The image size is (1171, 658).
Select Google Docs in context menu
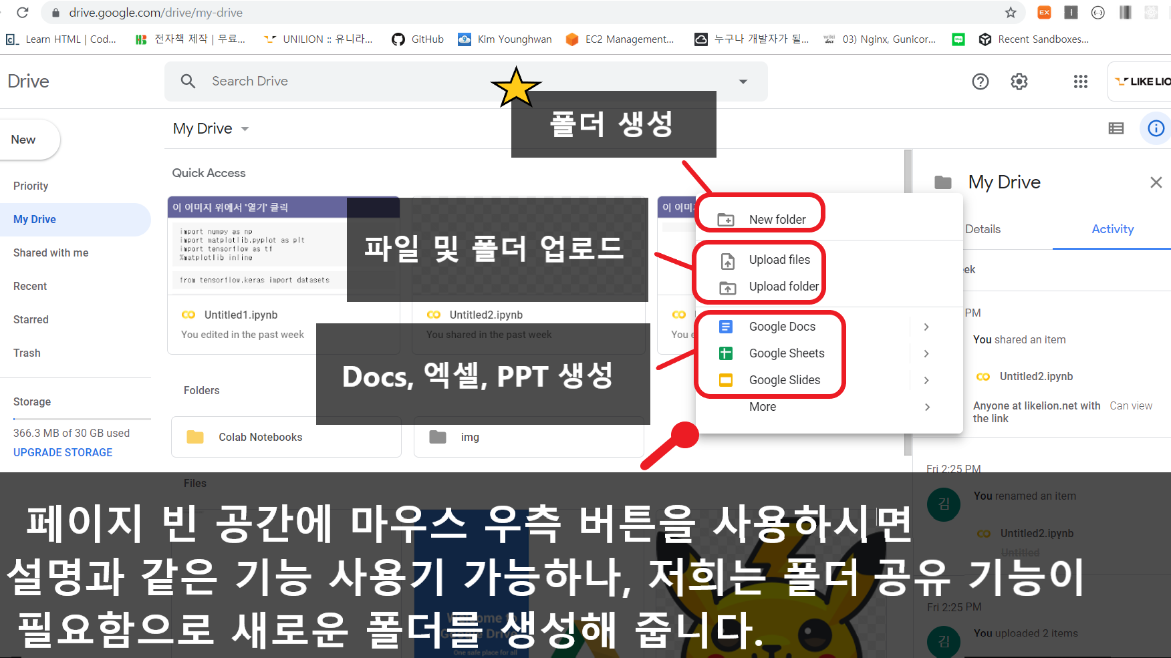[x=829, y=327]
